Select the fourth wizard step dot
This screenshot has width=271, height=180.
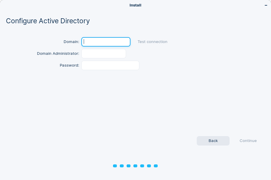[x=135, y=166]
